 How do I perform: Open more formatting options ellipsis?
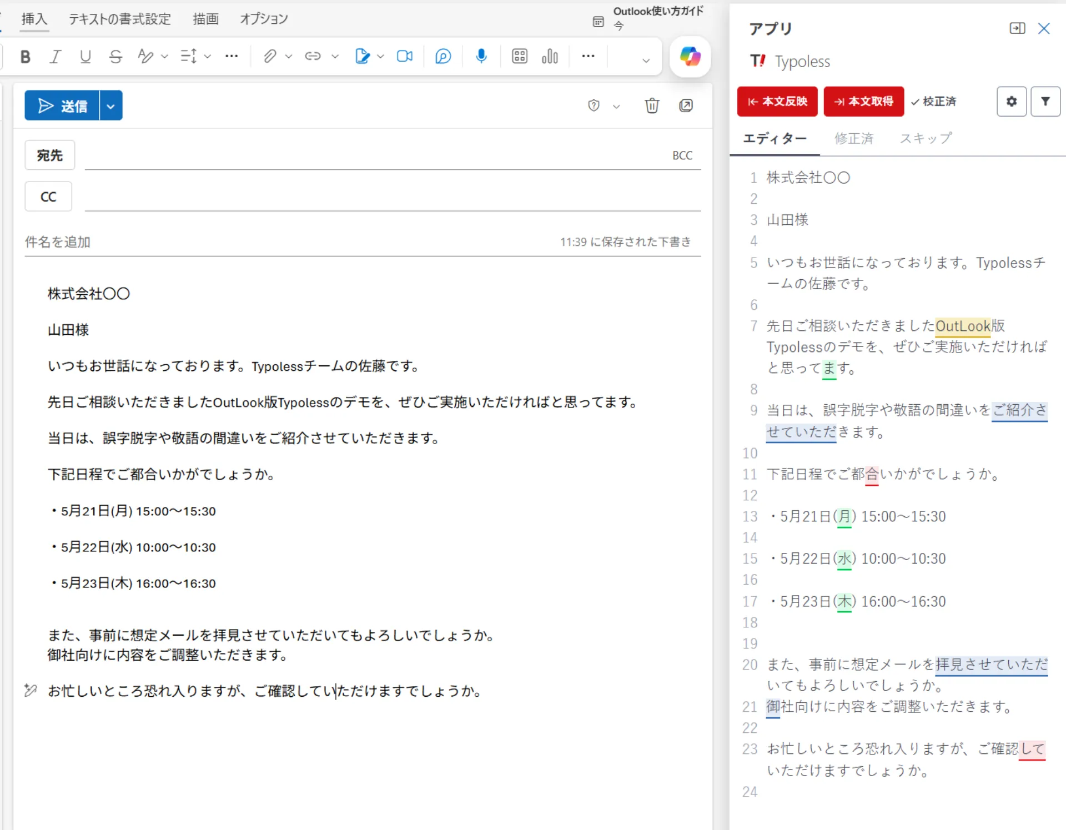(x=232, y=56)
